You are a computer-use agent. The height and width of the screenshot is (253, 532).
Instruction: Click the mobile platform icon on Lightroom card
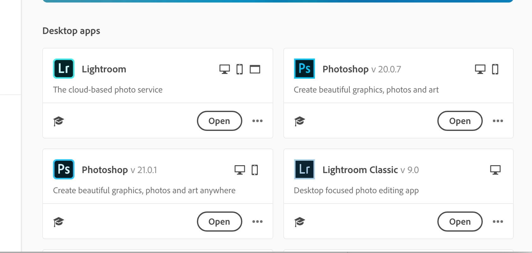[x=240, y=69]
